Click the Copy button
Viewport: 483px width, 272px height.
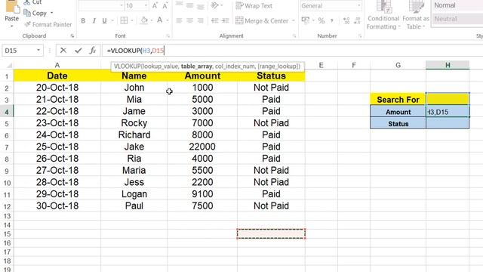pos(35,14)
